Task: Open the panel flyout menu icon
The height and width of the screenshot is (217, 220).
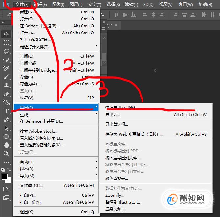Action: click(103, 28)
